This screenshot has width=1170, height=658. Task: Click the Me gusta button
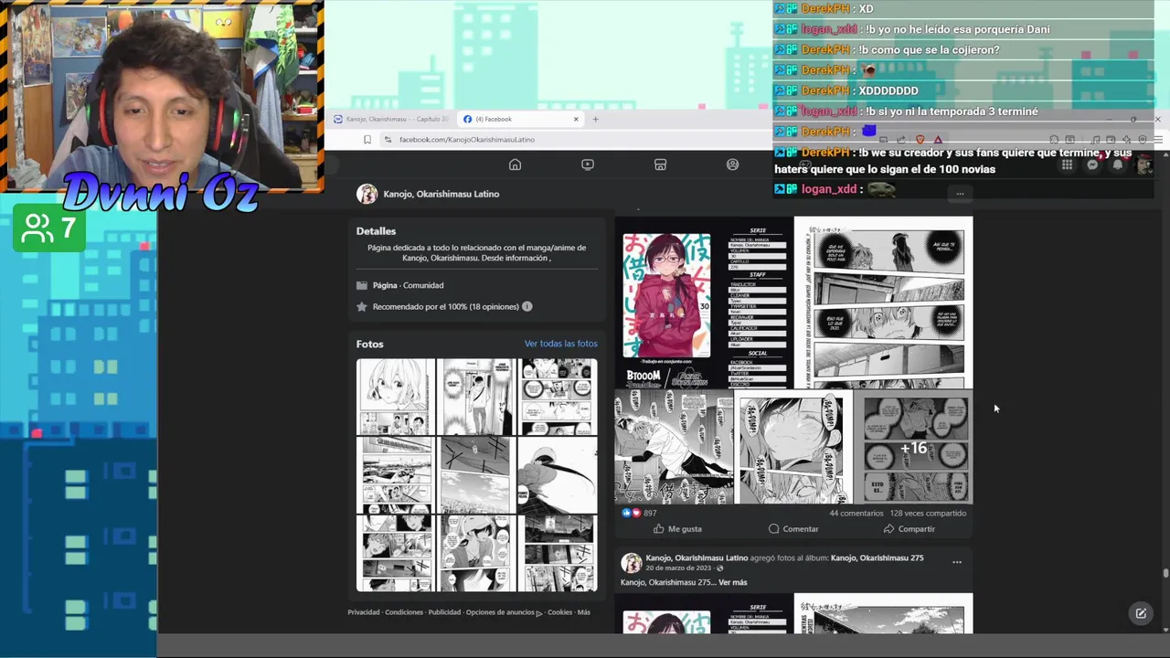pyautogui.click(x=677, y=529)
